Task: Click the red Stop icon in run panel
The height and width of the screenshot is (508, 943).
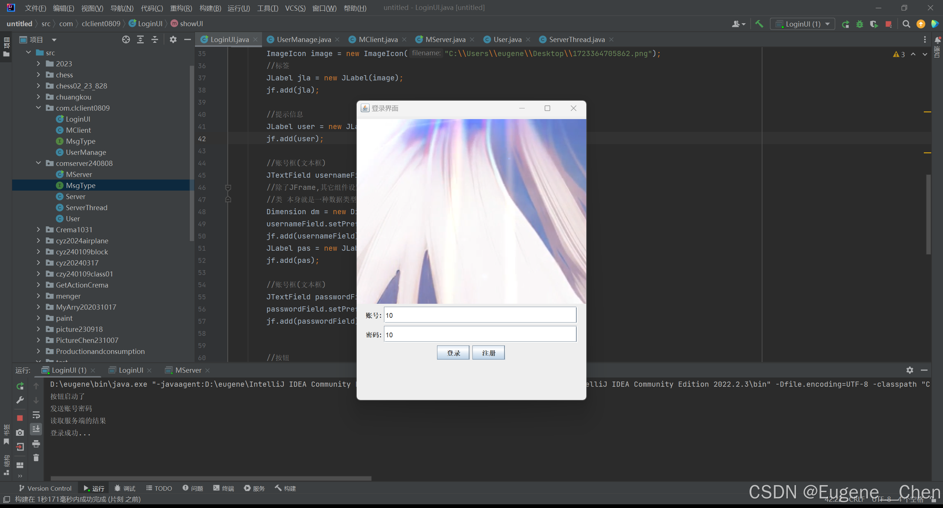Action: [x=20, y=418]
